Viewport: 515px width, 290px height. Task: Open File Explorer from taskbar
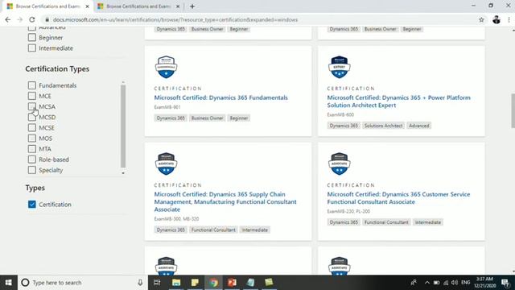tap(176, 283)
